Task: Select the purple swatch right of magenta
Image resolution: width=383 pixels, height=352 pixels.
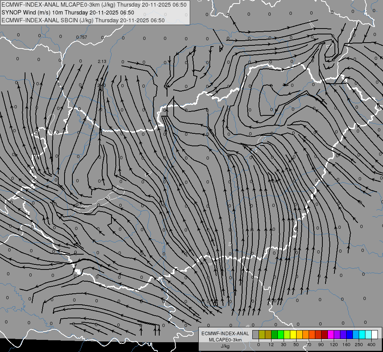Action: point(337,335)
